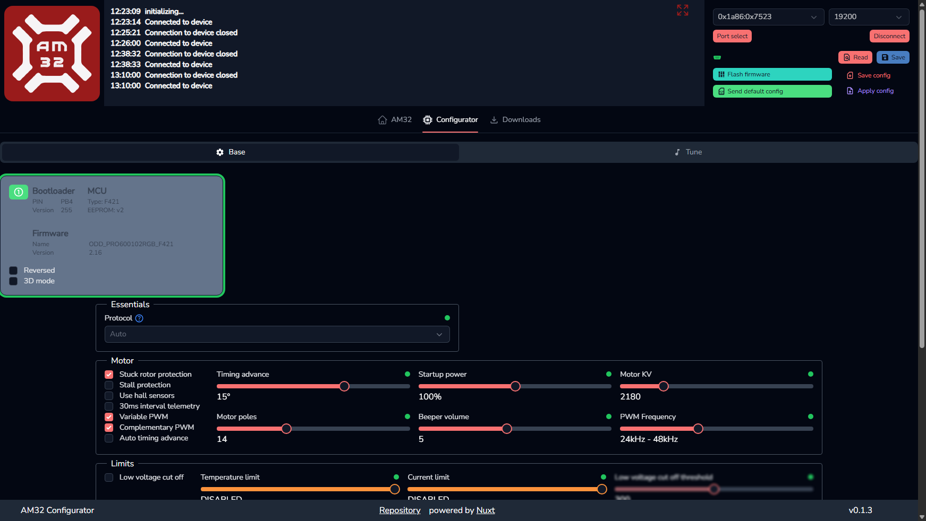Screen dimensions: 926x521
Task: Expand the Protocol Auto dropdown
Action: coord(277,334)
